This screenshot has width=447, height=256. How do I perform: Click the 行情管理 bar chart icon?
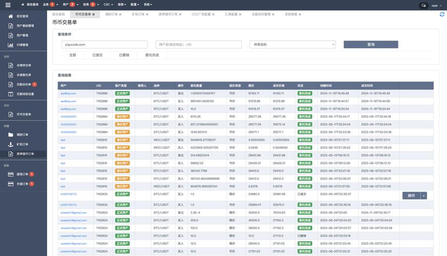coord(11,45)
